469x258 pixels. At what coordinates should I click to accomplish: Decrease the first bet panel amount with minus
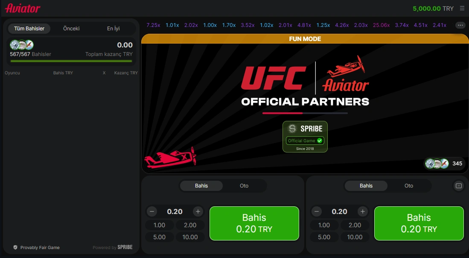click(151, 211)
